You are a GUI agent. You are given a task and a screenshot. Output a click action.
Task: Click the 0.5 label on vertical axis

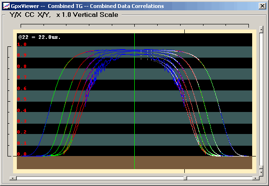click(x=22, y=99)
